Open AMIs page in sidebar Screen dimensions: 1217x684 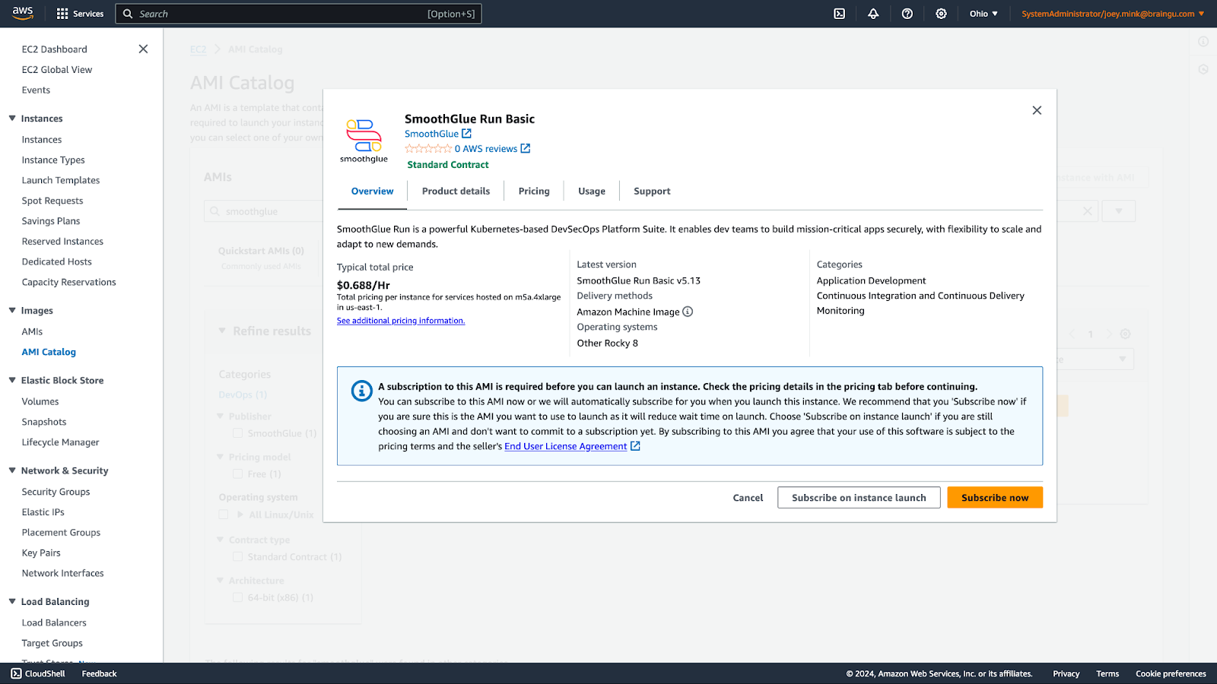tap(32, 332)
